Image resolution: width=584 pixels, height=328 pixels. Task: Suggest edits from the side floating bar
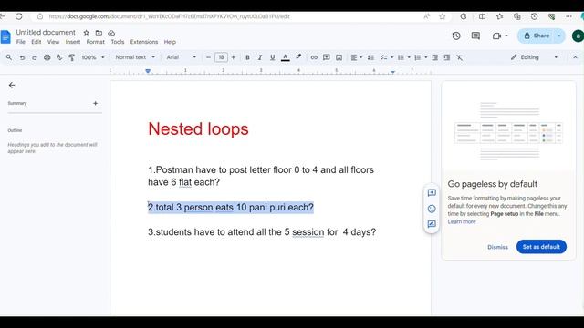click(432, 224)
